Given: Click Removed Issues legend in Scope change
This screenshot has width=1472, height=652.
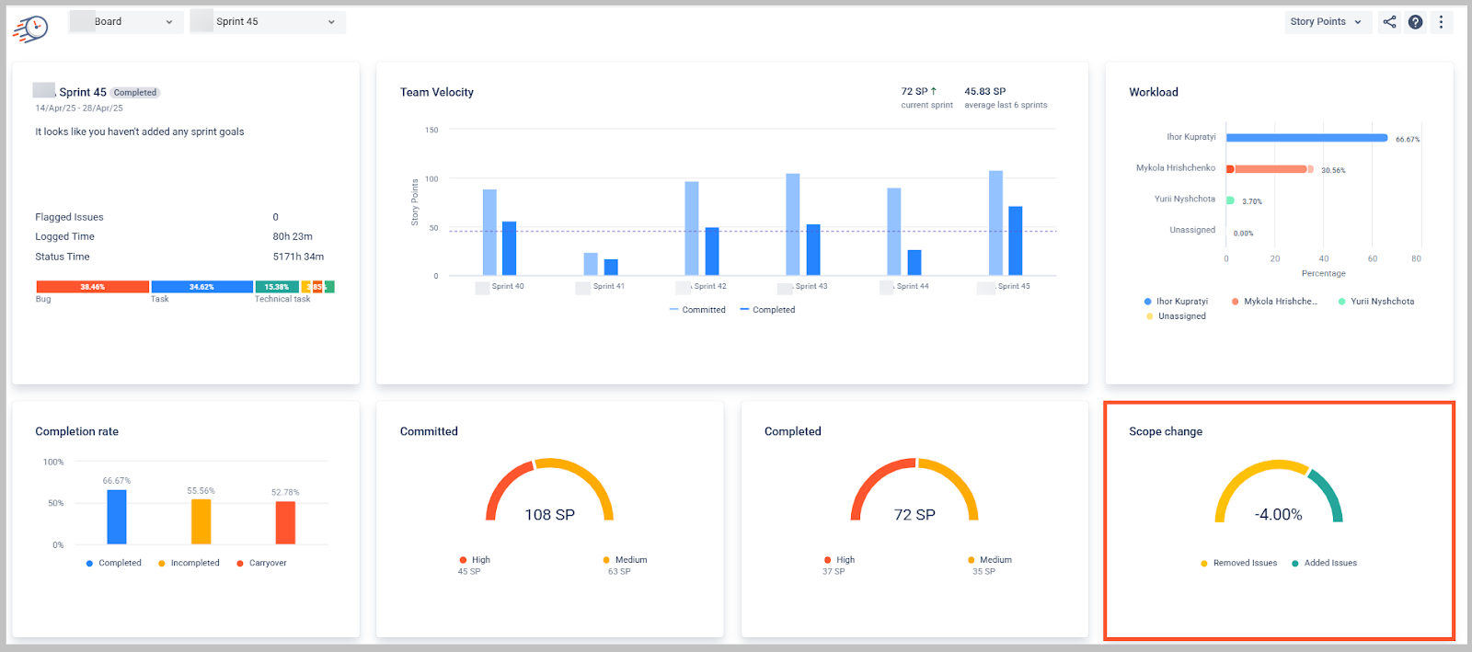Looking at the screenshot, I should pos(1238,563).
